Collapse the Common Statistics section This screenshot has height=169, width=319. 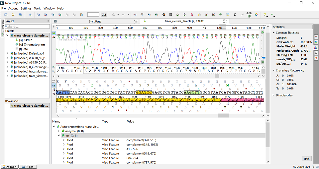(273, 33)
